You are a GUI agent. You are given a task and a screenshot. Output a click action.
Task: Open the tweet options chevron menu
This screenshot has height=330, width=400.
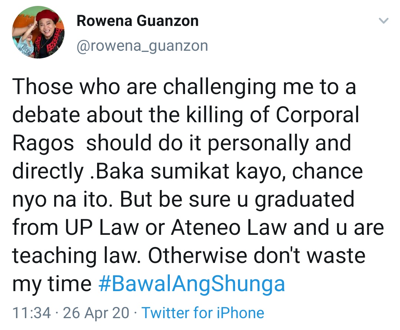384,21
